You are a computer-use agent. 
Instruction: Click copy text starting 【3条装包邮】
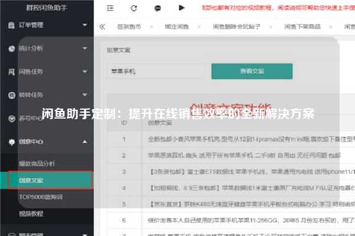(x=253, y=172)
